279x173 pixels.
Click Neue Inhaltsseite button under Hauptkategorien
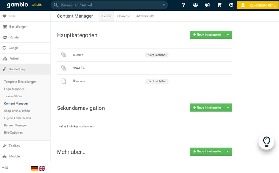[207, 35]
